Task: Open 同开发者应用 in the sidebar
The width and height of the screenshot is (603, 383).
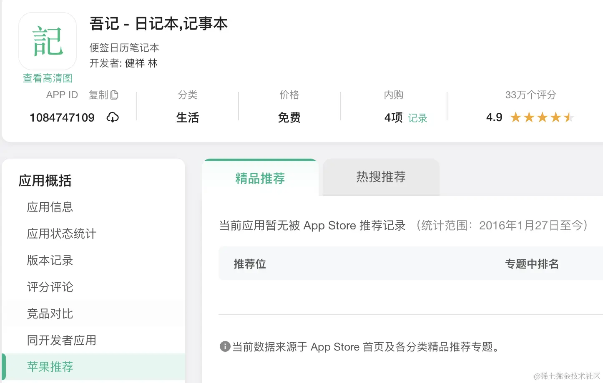Action: pyautogui.click(x=62, y=340)
